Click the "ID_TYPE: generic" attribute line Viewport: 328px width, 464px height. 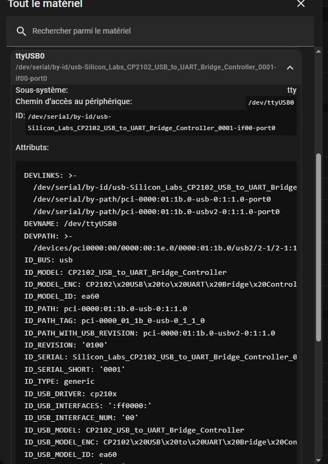pos(59,381)
